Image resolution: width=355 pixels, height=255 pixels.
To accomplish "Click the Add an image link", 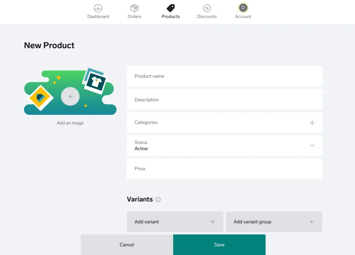I will pos(70,123).
